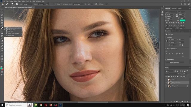Select the Pen tool
The height and width of the screenshot is (107, 191).
click(x=2, y=48)
